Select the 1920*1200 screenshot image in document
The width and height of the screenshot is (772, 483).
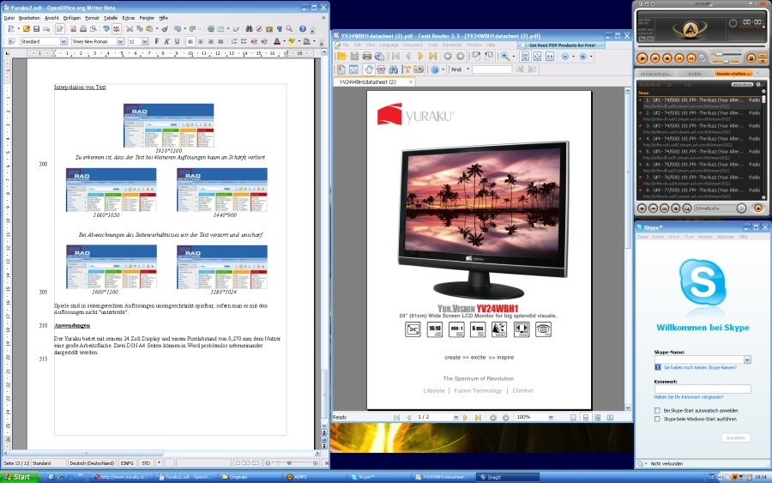click(168, 125)
